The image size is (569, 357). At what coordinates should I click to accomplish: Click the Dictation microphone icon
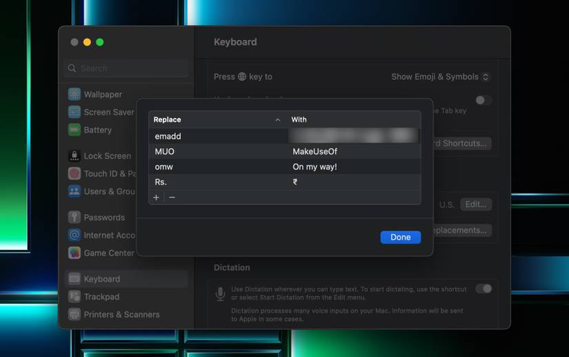click(x=220, y=294)
